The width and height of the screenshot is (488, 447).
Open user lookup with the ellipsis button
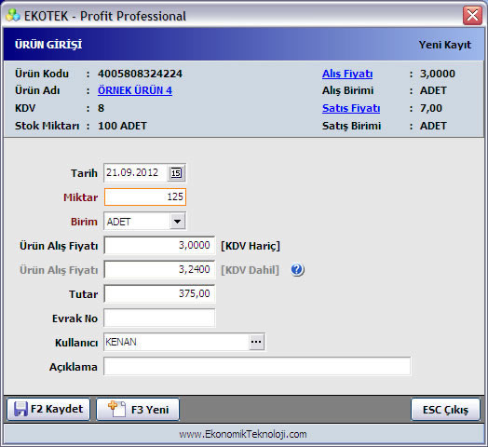click(256, 342)
